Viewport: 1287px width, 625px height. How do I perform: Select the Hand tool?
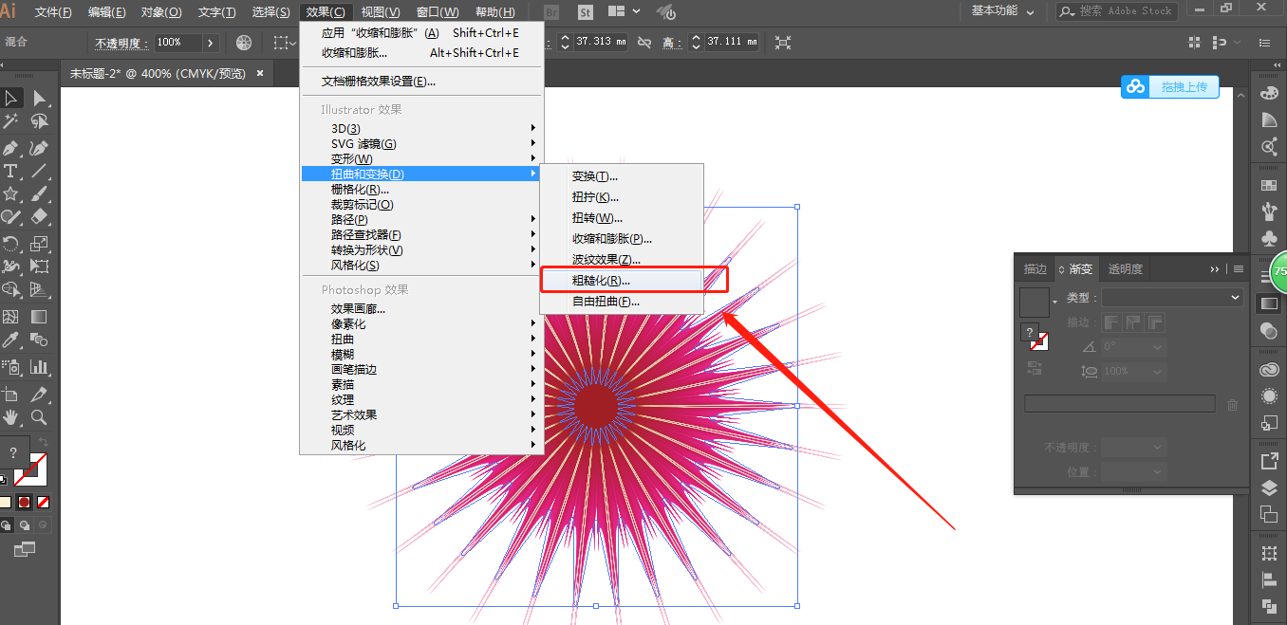11,416
